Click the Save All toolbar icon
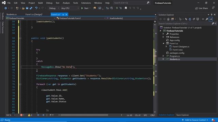218x122 pixels. [31, 8]
